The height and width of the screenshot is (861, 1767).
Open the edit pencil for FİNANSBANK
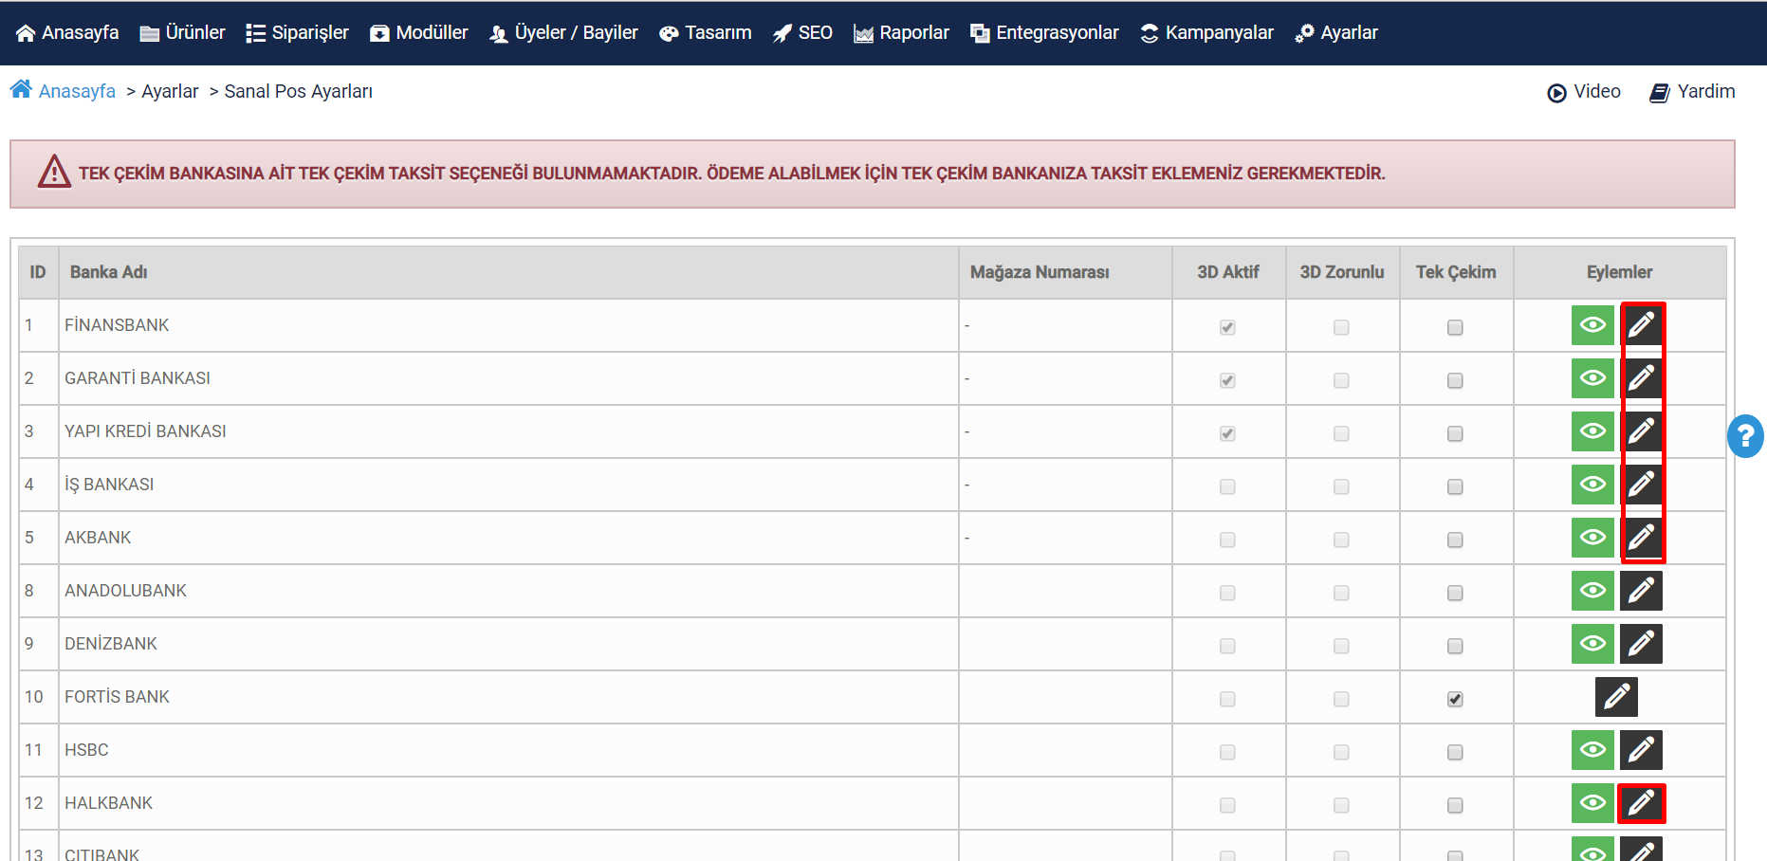tap(1642, 325)
